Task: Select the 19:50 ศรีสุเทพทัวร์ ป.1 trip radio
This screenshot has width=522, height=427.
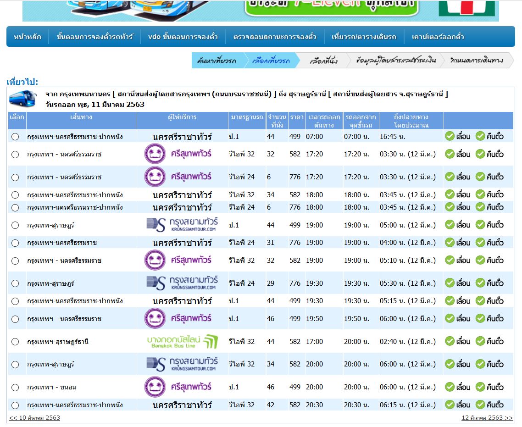Action: coord(15,319)
